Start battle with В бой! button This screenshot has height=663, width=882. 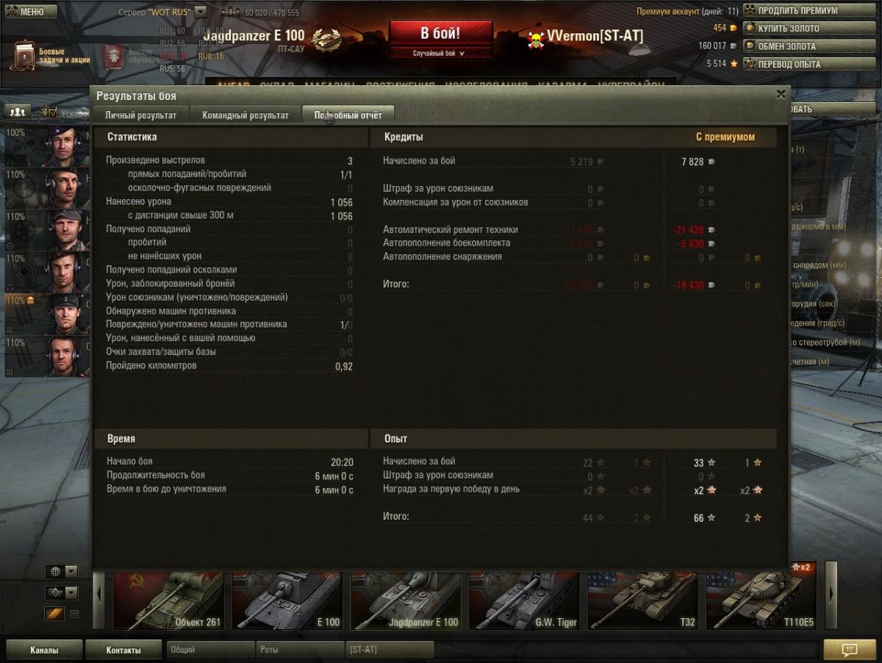tap(440, 34)
